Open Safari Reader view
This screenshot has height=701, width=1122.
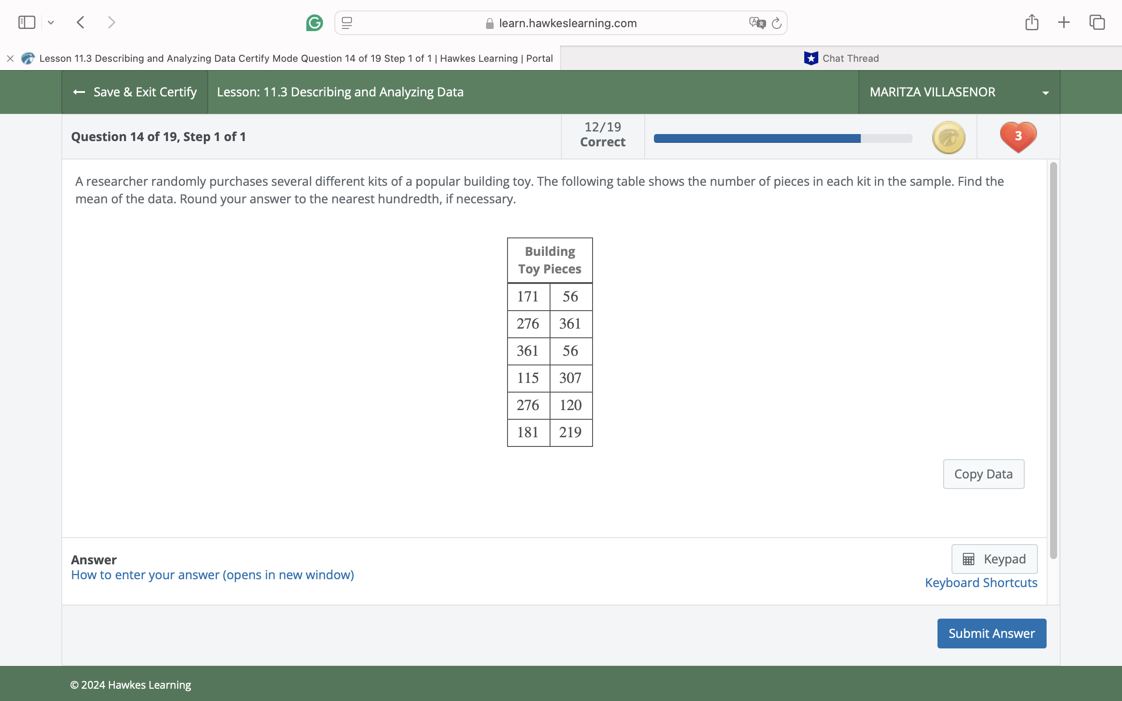pos(346,23)
